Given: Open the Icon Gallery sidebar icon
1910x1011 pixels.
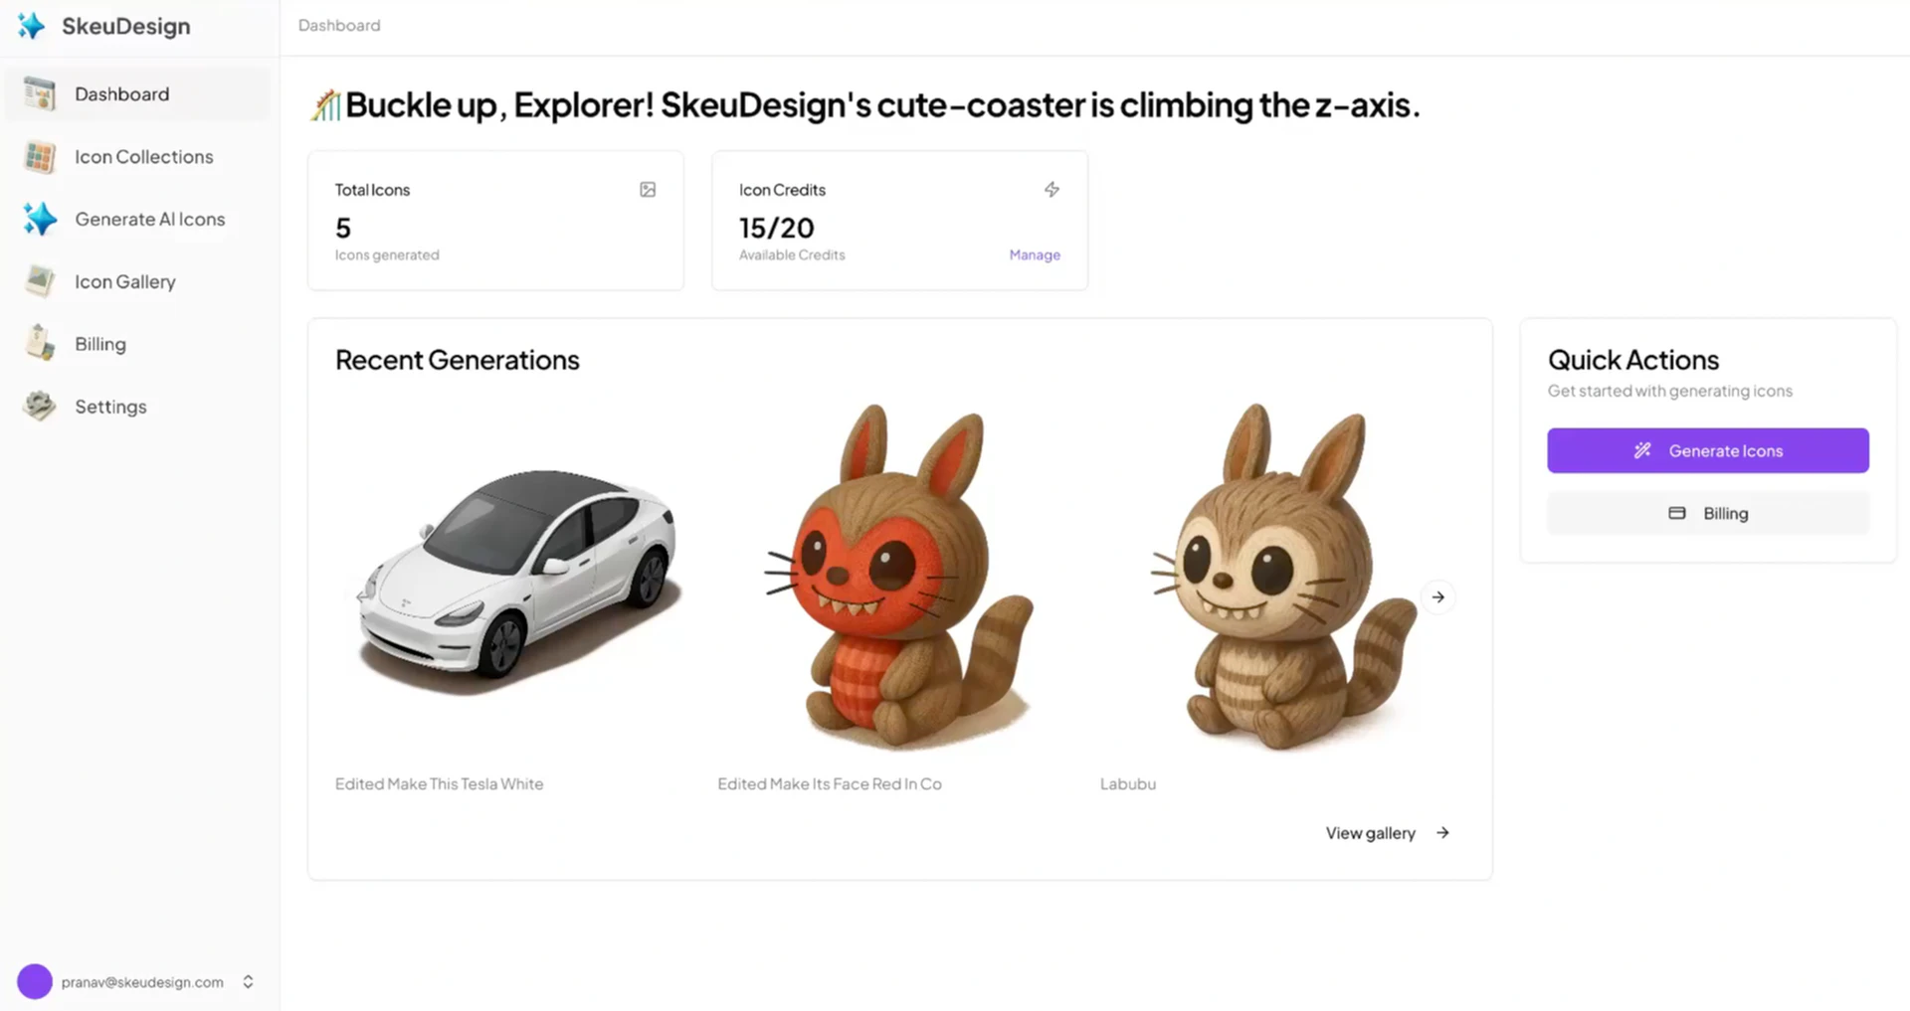Looking at the screenshot, I should (x=39, y=281).
